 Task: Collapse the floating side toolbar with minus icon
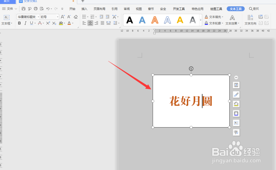click(x=236, y=78)
